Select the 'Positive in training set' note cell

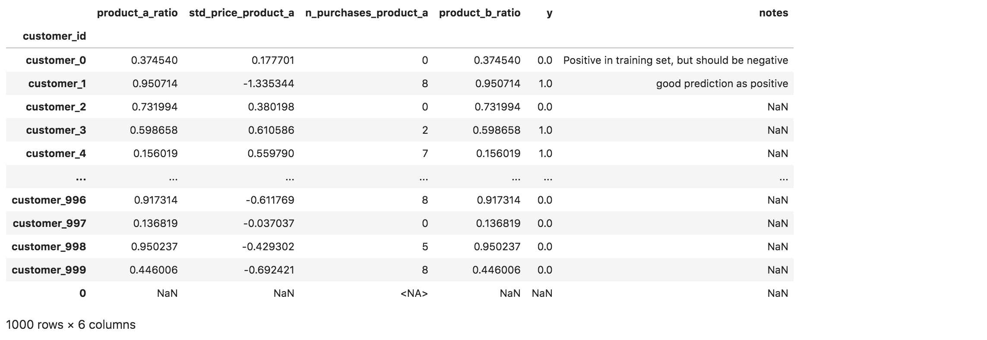point(675,60)
